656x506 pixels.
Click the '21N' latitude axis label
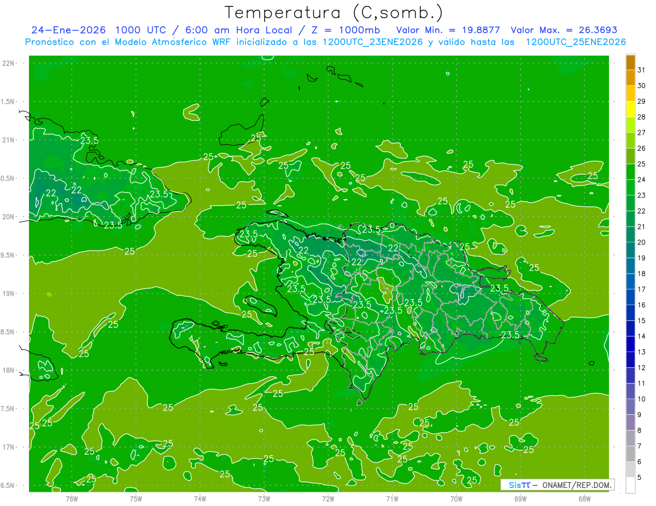[9, 140]
